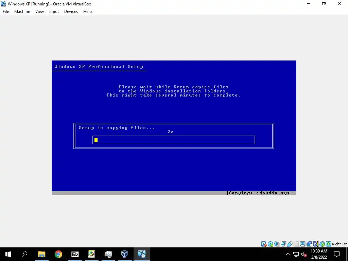Minimize the VirtualBox window
This screenshot has height=261, width=348.
tap(309, 4)
